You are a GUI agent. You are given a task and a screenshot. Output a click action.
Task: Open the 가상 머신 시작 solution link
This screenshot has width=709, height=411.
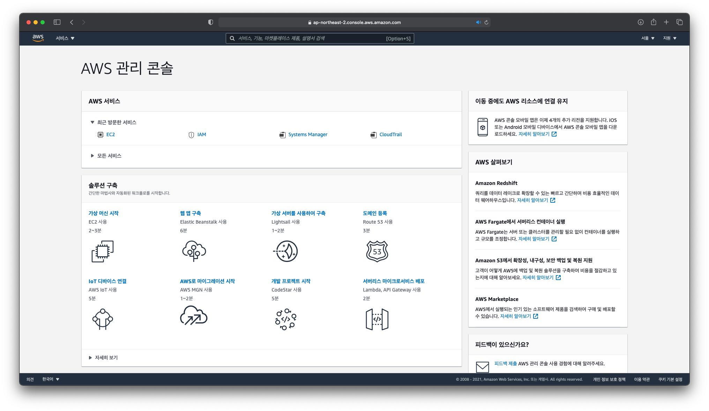pos(104,213)
